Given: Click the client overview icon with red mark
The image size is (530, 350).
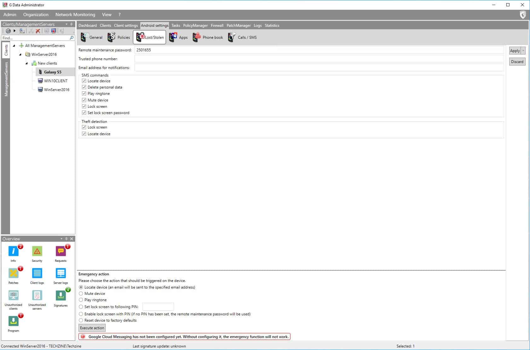Looking at the screenshot, I should click(x=54, y=31).
